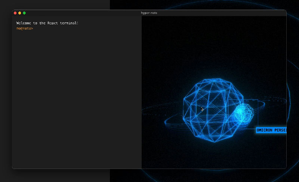Select the small glowing wireframe moon
Image resolution: width=299 pixels, height=182 pixels.
243,113
